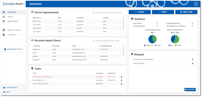The height and width of the screenshot is (97, 202).
Task: Create appointment with + APPT button
Action: [x=163, y=12]
